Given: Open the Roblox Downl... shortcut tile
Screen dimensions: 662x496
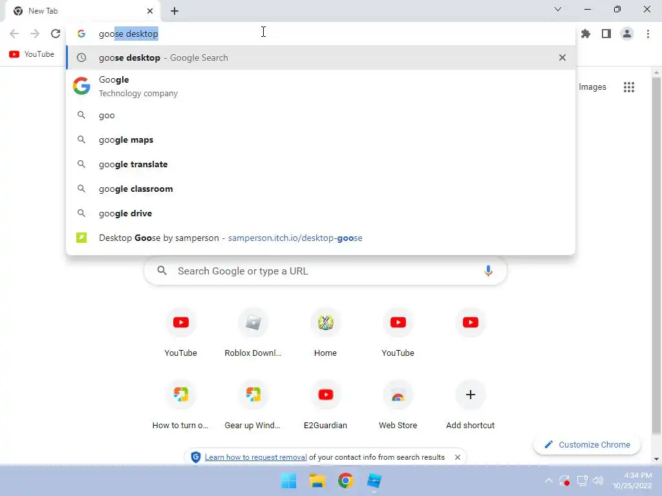Looking at the screenshot, I should pos(253,333).
